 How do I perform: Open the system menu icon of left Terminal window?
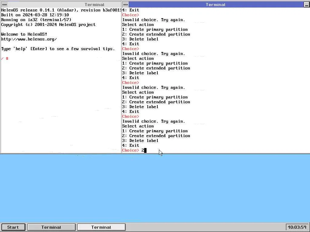5,5
